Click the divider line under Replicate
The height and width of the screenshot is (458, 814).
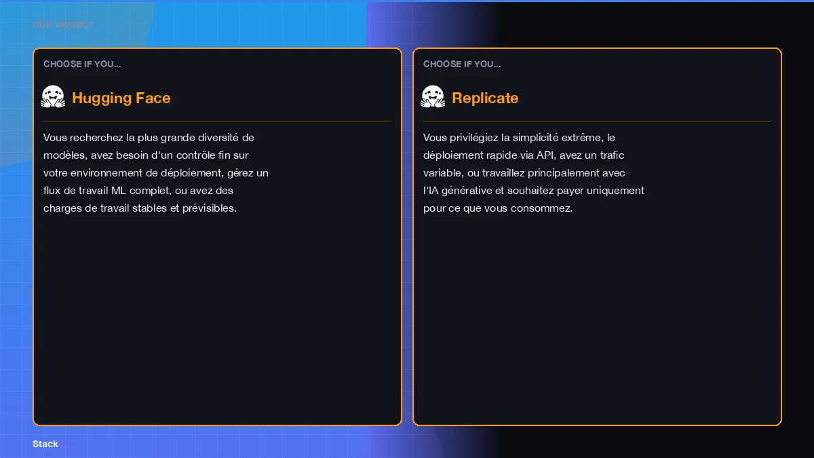(597, 121)
